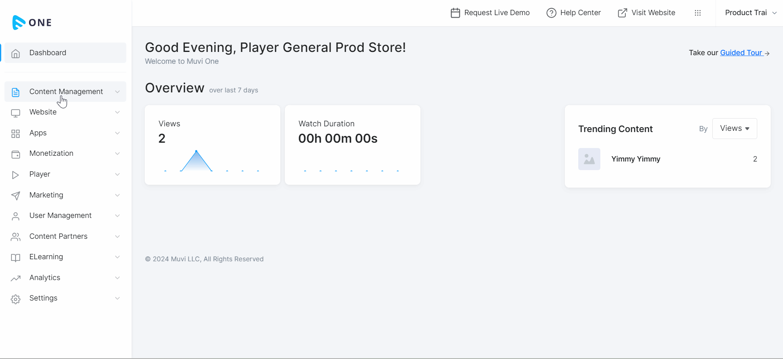Expand the Content Partners chevron
Screen dimensions: 783x359
tap(117, 237)
